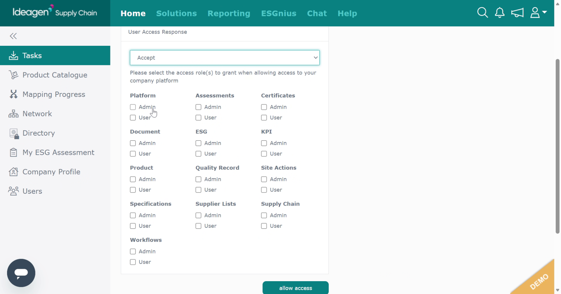
Task: Click the Company Profile house icon
Action: [13, 172]
